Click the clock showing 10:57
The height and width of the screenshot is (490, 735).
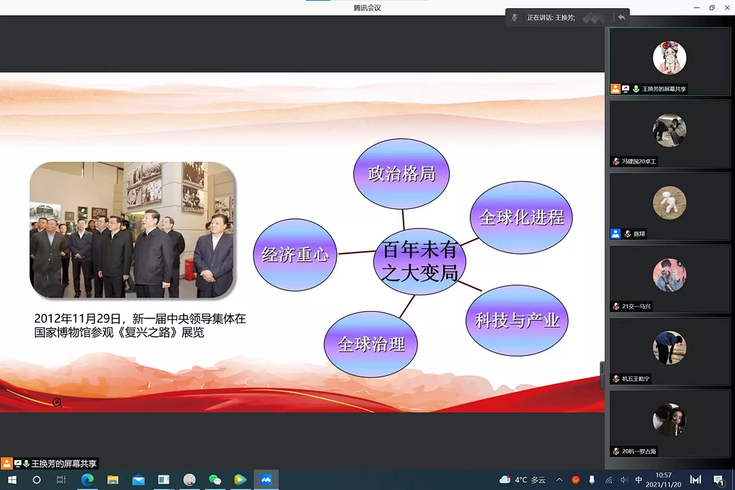click(x=664, y=480)
